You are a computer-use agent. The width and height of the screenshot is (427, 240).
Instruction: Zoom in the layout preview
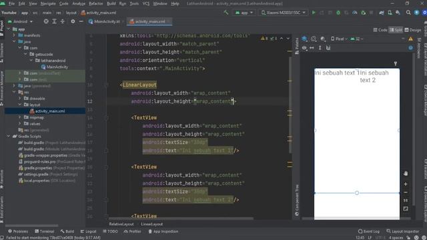pos(406,184)
